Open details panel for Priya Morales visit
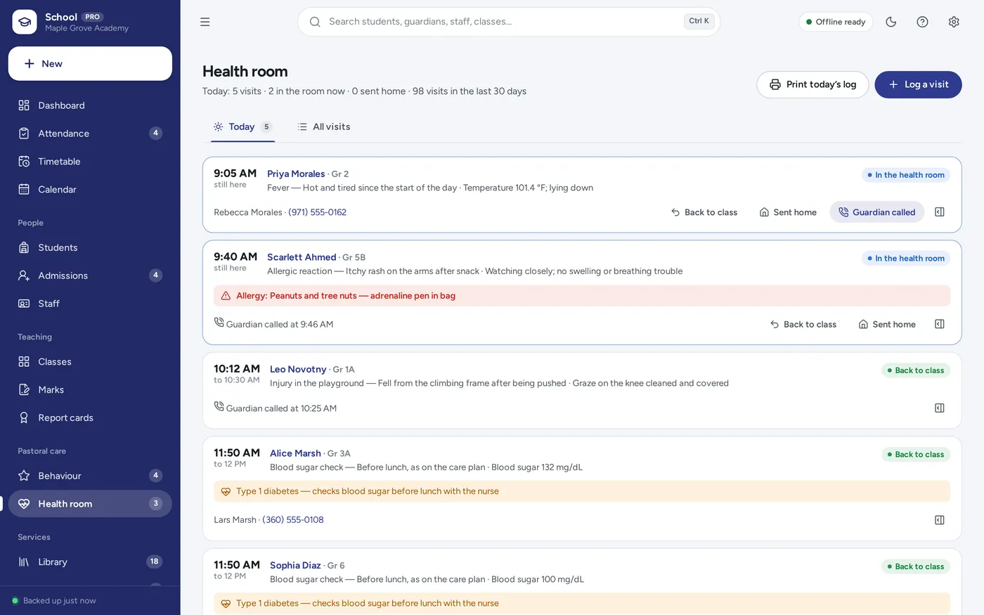Screen dimensions: 984x615 pyautogui.click(x=940, y=212)
